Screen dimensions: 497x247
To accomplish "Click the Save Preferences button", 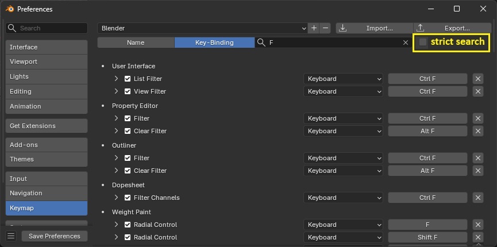I will pyautogui.click(x=55, y=236).
